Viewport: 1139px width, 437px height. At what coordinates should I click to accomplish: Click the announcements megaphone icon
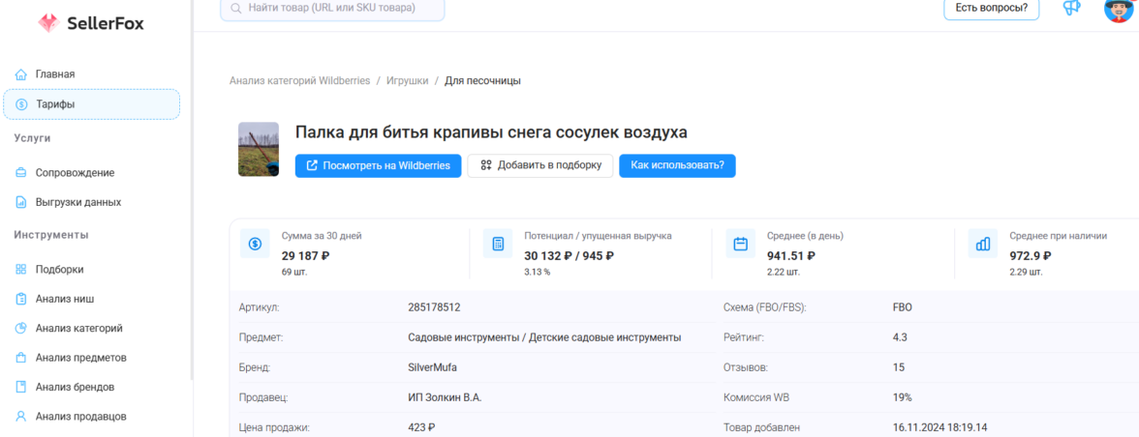pos(1071,8)
